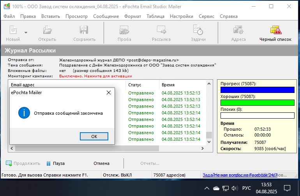Screen dimensions: 300x196
Task: Click the Отчеты... button
Action: pyautogui.click(x=150, y=163)
